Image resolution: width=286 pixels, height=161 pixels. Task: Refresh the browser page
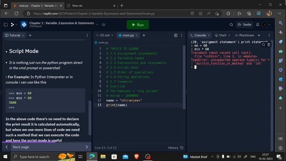pos(17,13)
